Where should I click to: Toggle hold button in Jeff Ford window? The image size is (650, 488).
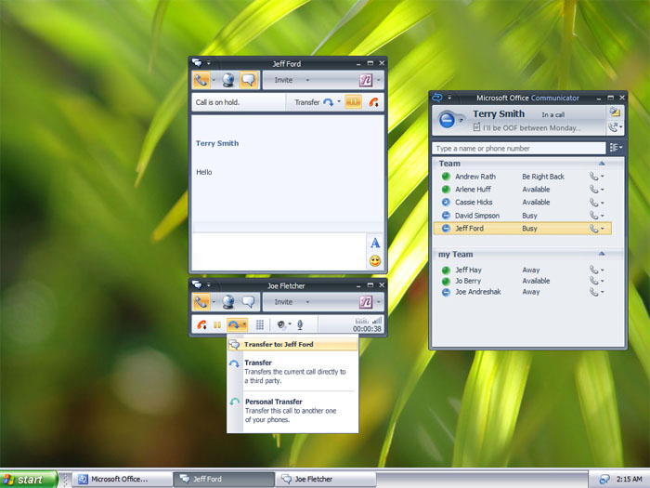pos(353,102)
